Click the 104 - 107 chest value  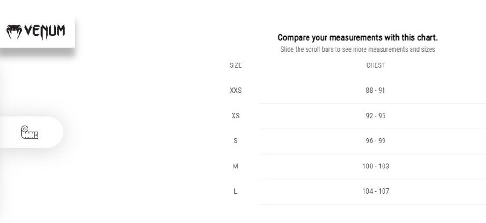tap(375, 191)
